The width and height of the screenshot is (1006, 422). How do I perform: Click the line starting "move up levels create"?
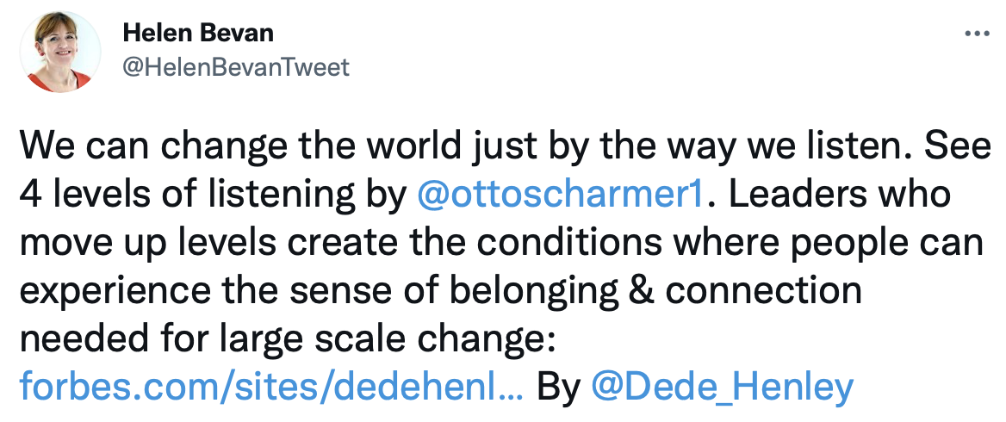501,244
